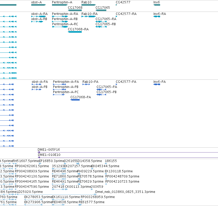The width and height of the screenshot is (218, 206).
Task: Click the obst-A gene label
Action: pos(36,2)
